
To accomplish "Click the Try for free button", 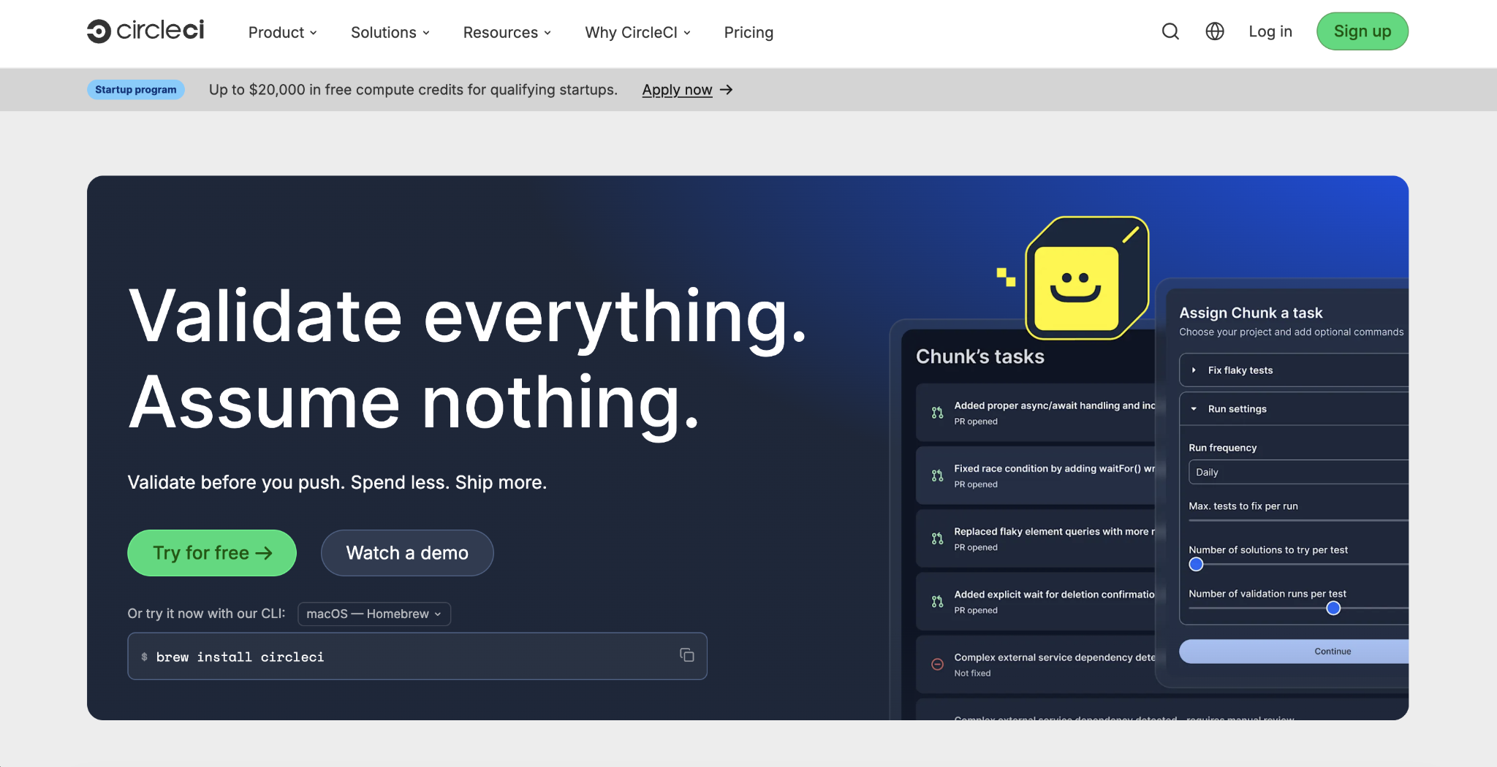I will pos(212,553).
